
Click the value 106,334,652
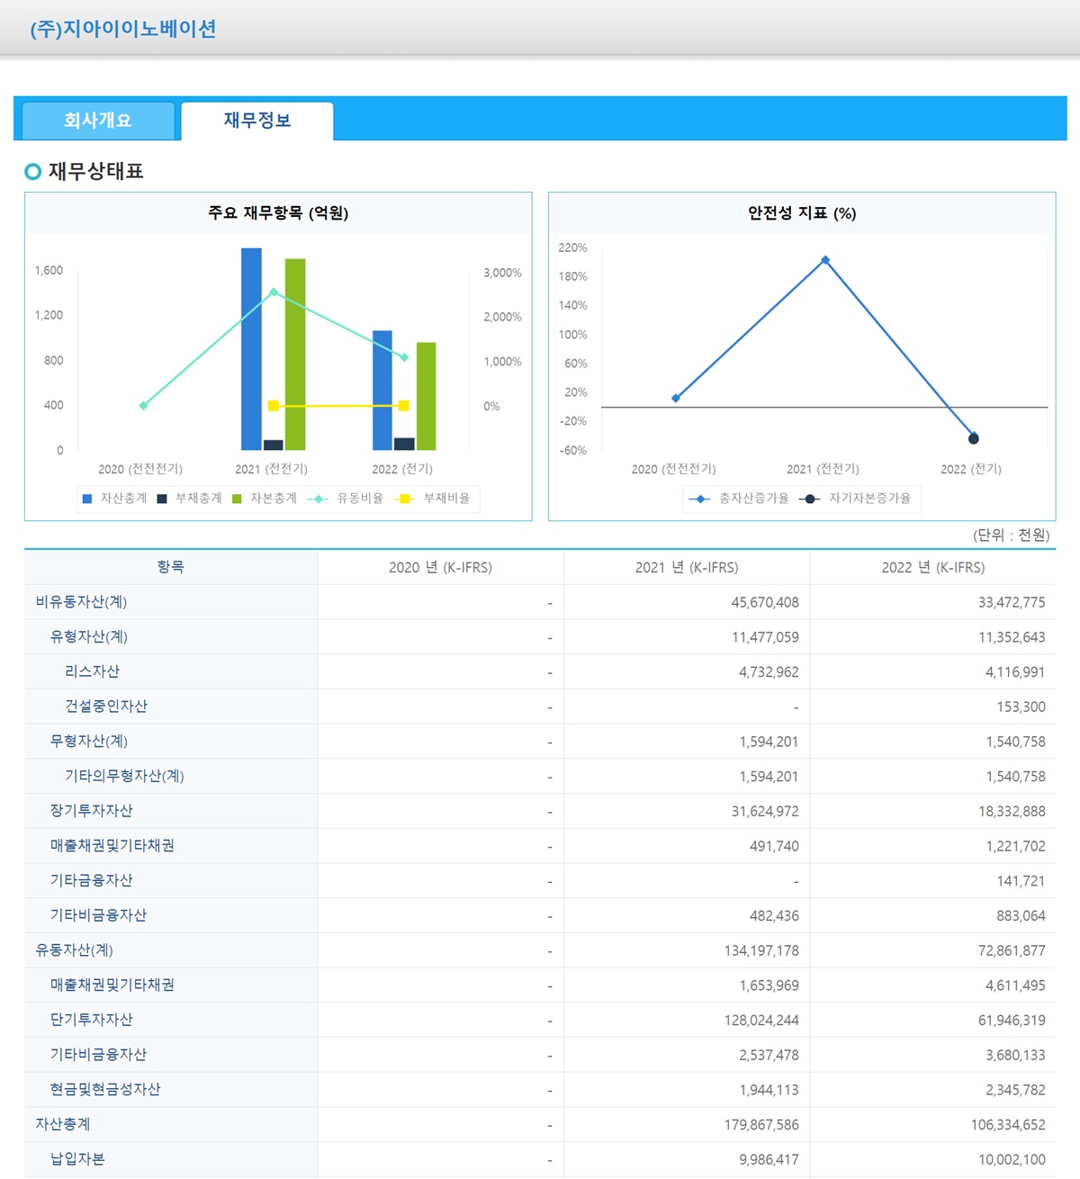[1008, 1125]
